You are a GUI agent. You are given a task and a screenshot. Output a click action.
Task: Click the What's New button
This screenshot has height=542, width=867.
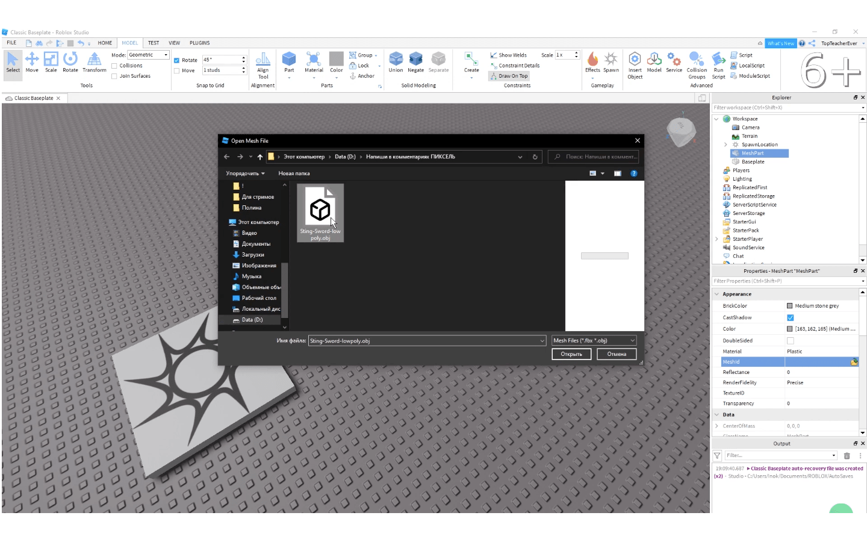[780, 43]
